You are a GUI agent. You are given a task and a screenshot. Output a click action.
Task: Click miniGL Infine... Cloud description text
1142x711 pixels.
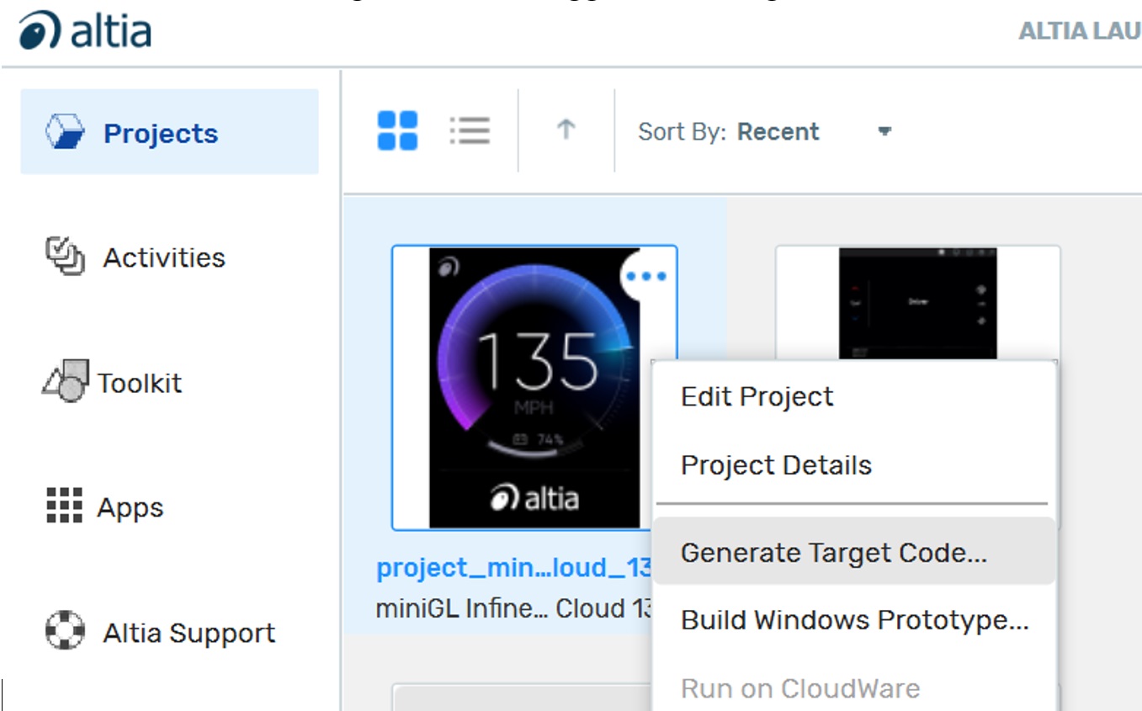514,608
